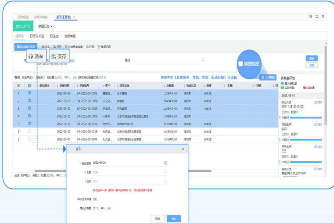
Task: Click the 保存 save icon in the callout
Action: tap(53, 57)
